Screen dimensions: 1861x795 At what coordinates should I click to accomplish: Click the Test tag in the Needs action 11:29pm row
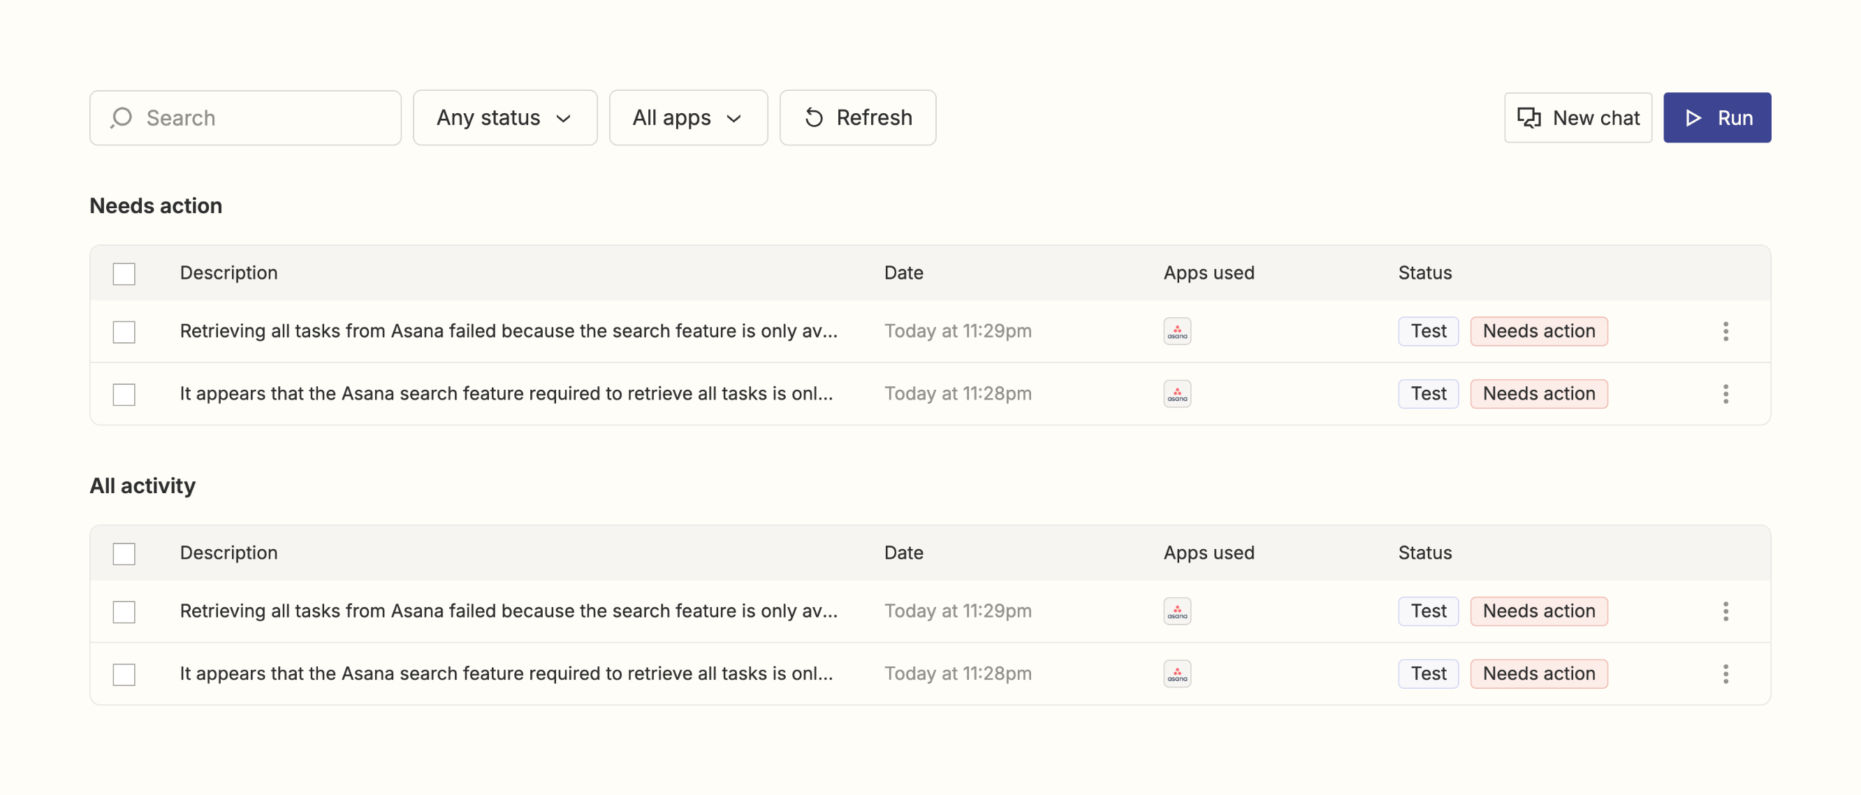[1429, 331]
